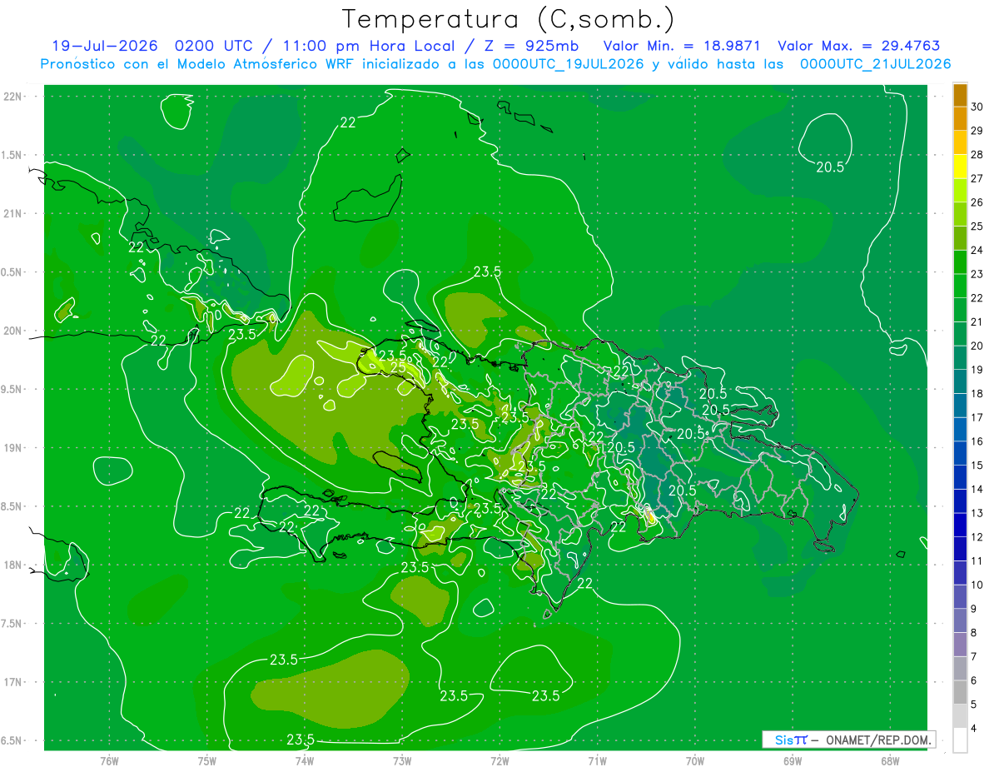Click the '30' label on the colorbar
Image resolution: width=999 pixels, height=772 pixels.
click(x=977, y=107)
